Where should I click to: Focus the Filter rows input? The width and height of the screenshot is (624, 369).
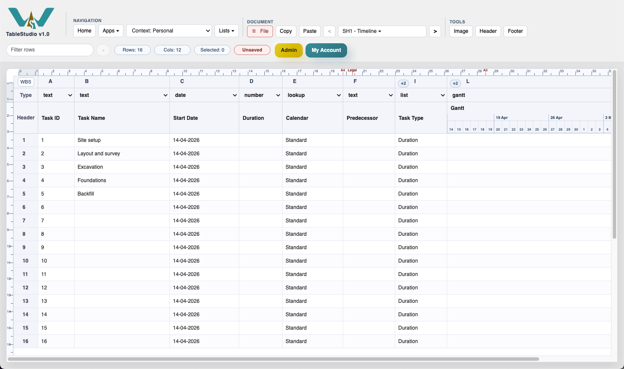click(x=50, y=50)
